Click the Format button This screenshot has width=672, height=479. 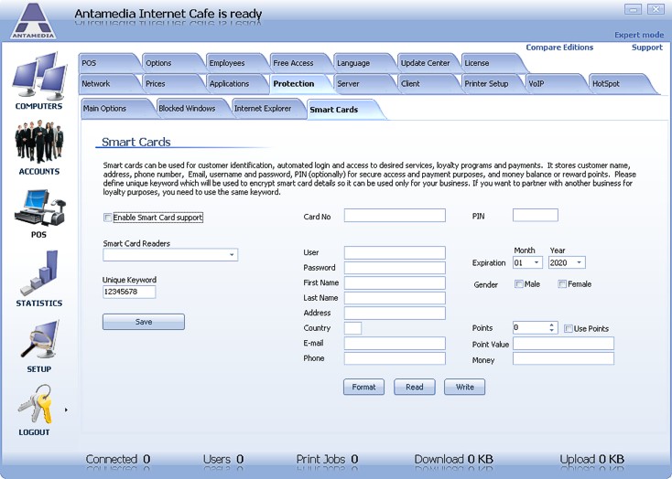363,387
